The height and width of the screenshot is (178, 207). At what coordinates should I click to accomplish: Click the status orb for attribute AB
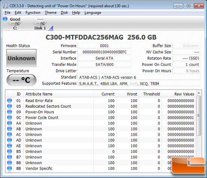click(9, 129)
